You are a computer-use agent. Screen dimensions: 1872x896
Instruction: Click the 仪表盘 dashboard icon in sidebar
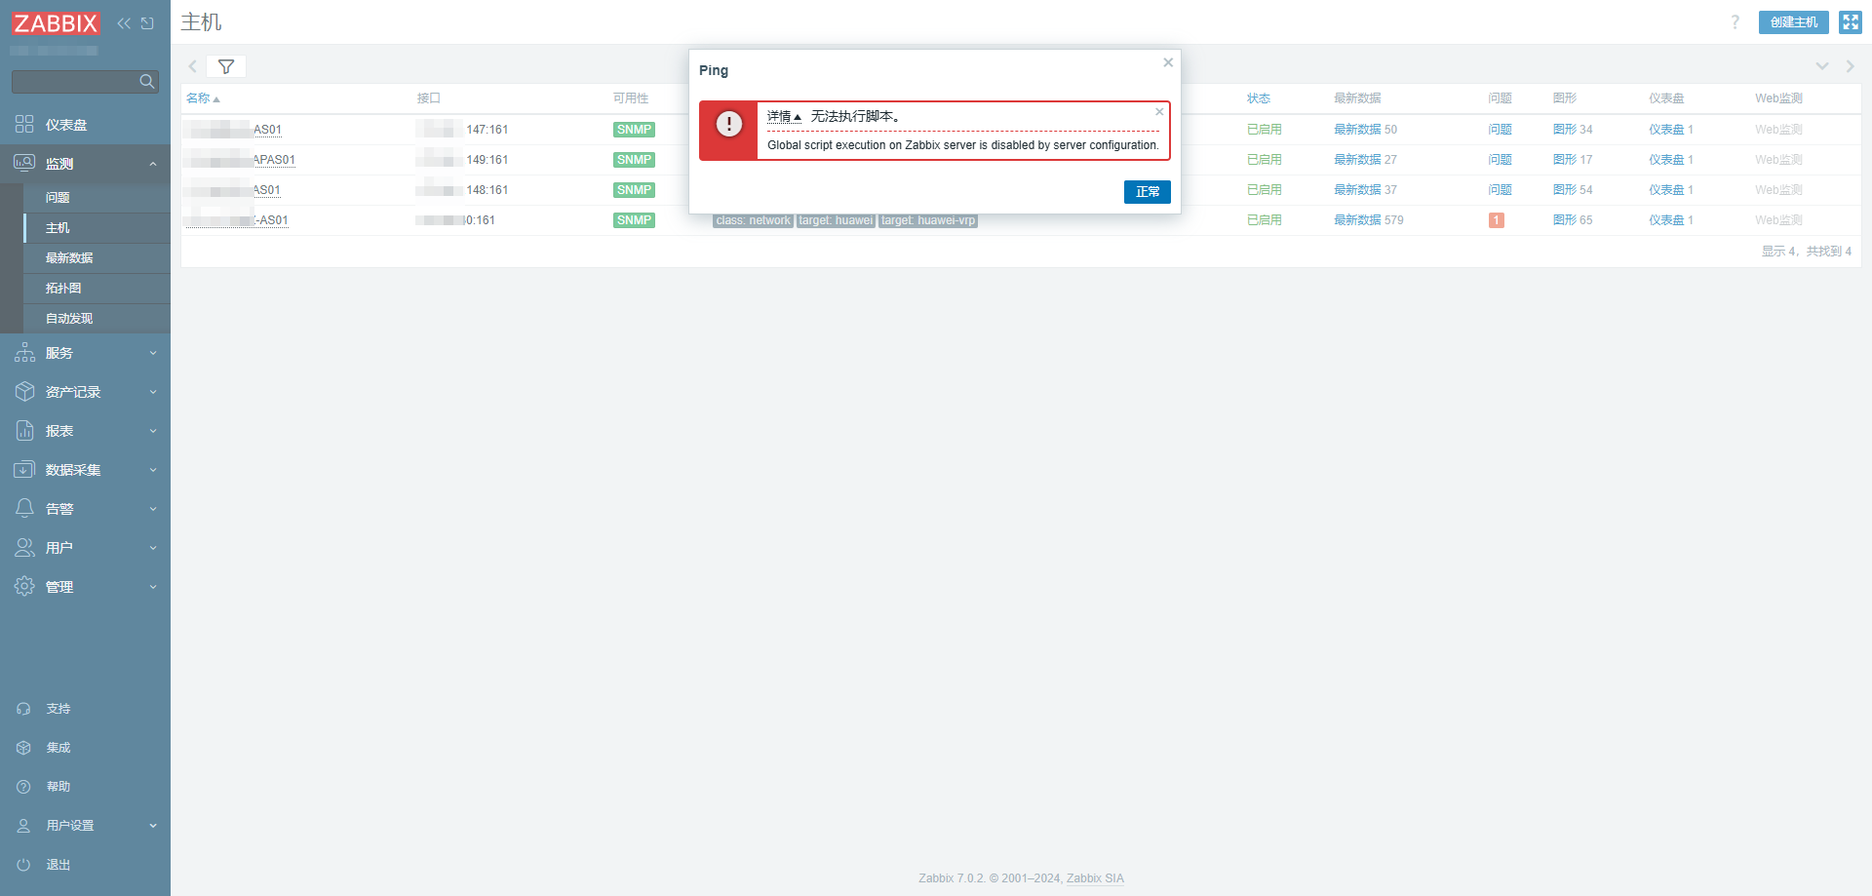pyautogui.click(x=24, y=125)
